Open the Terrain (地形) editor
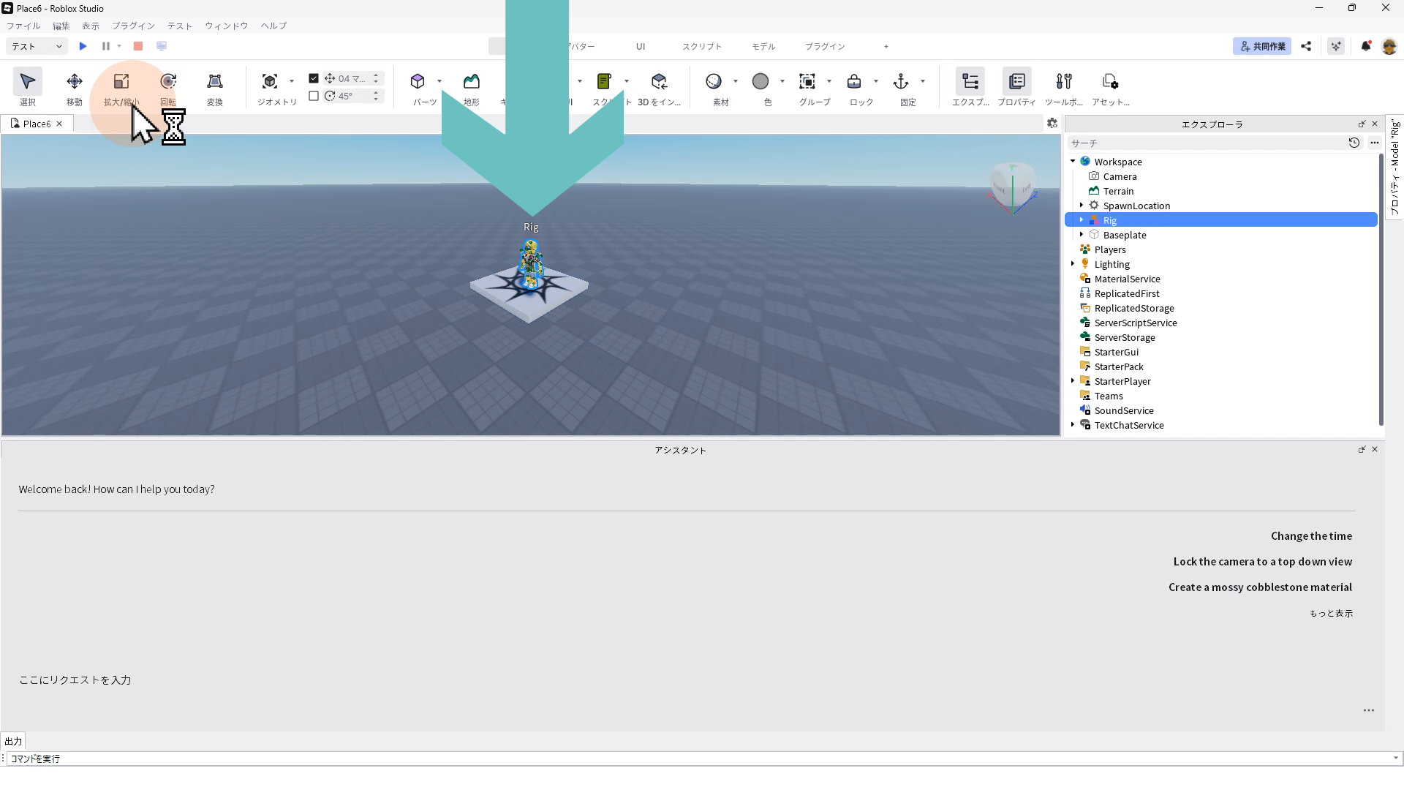This screenshot has width=1404, height=790. tap(471, 82)
